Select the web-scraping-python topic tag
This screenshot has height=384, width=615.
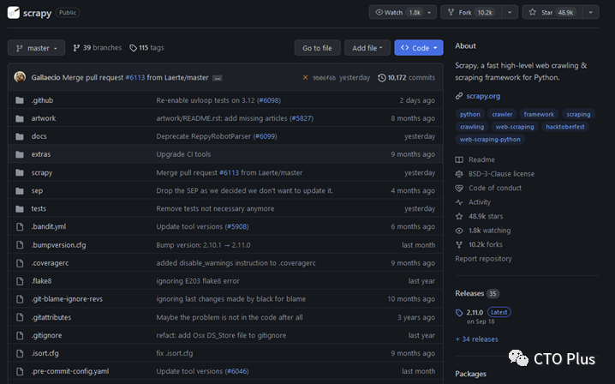tap(490, 140)
